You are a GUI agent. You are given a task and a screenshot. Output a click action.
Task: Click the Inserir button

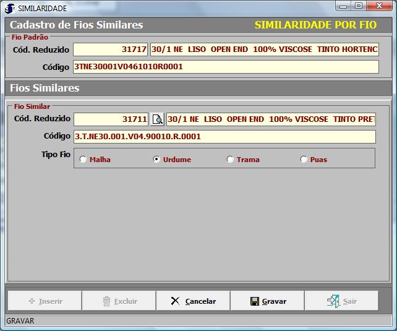45,301
